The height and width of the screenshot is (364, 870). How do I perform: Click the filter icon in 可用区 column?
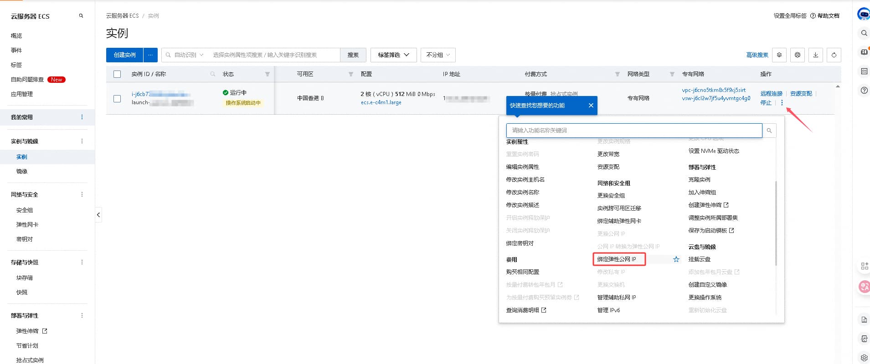(351, 74)
